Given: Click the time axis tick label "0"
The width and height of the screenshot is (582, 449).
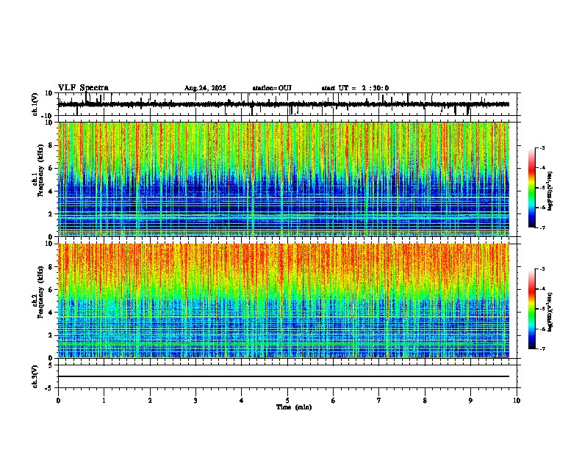Looking at the screenshot, I should click(58, 401).
